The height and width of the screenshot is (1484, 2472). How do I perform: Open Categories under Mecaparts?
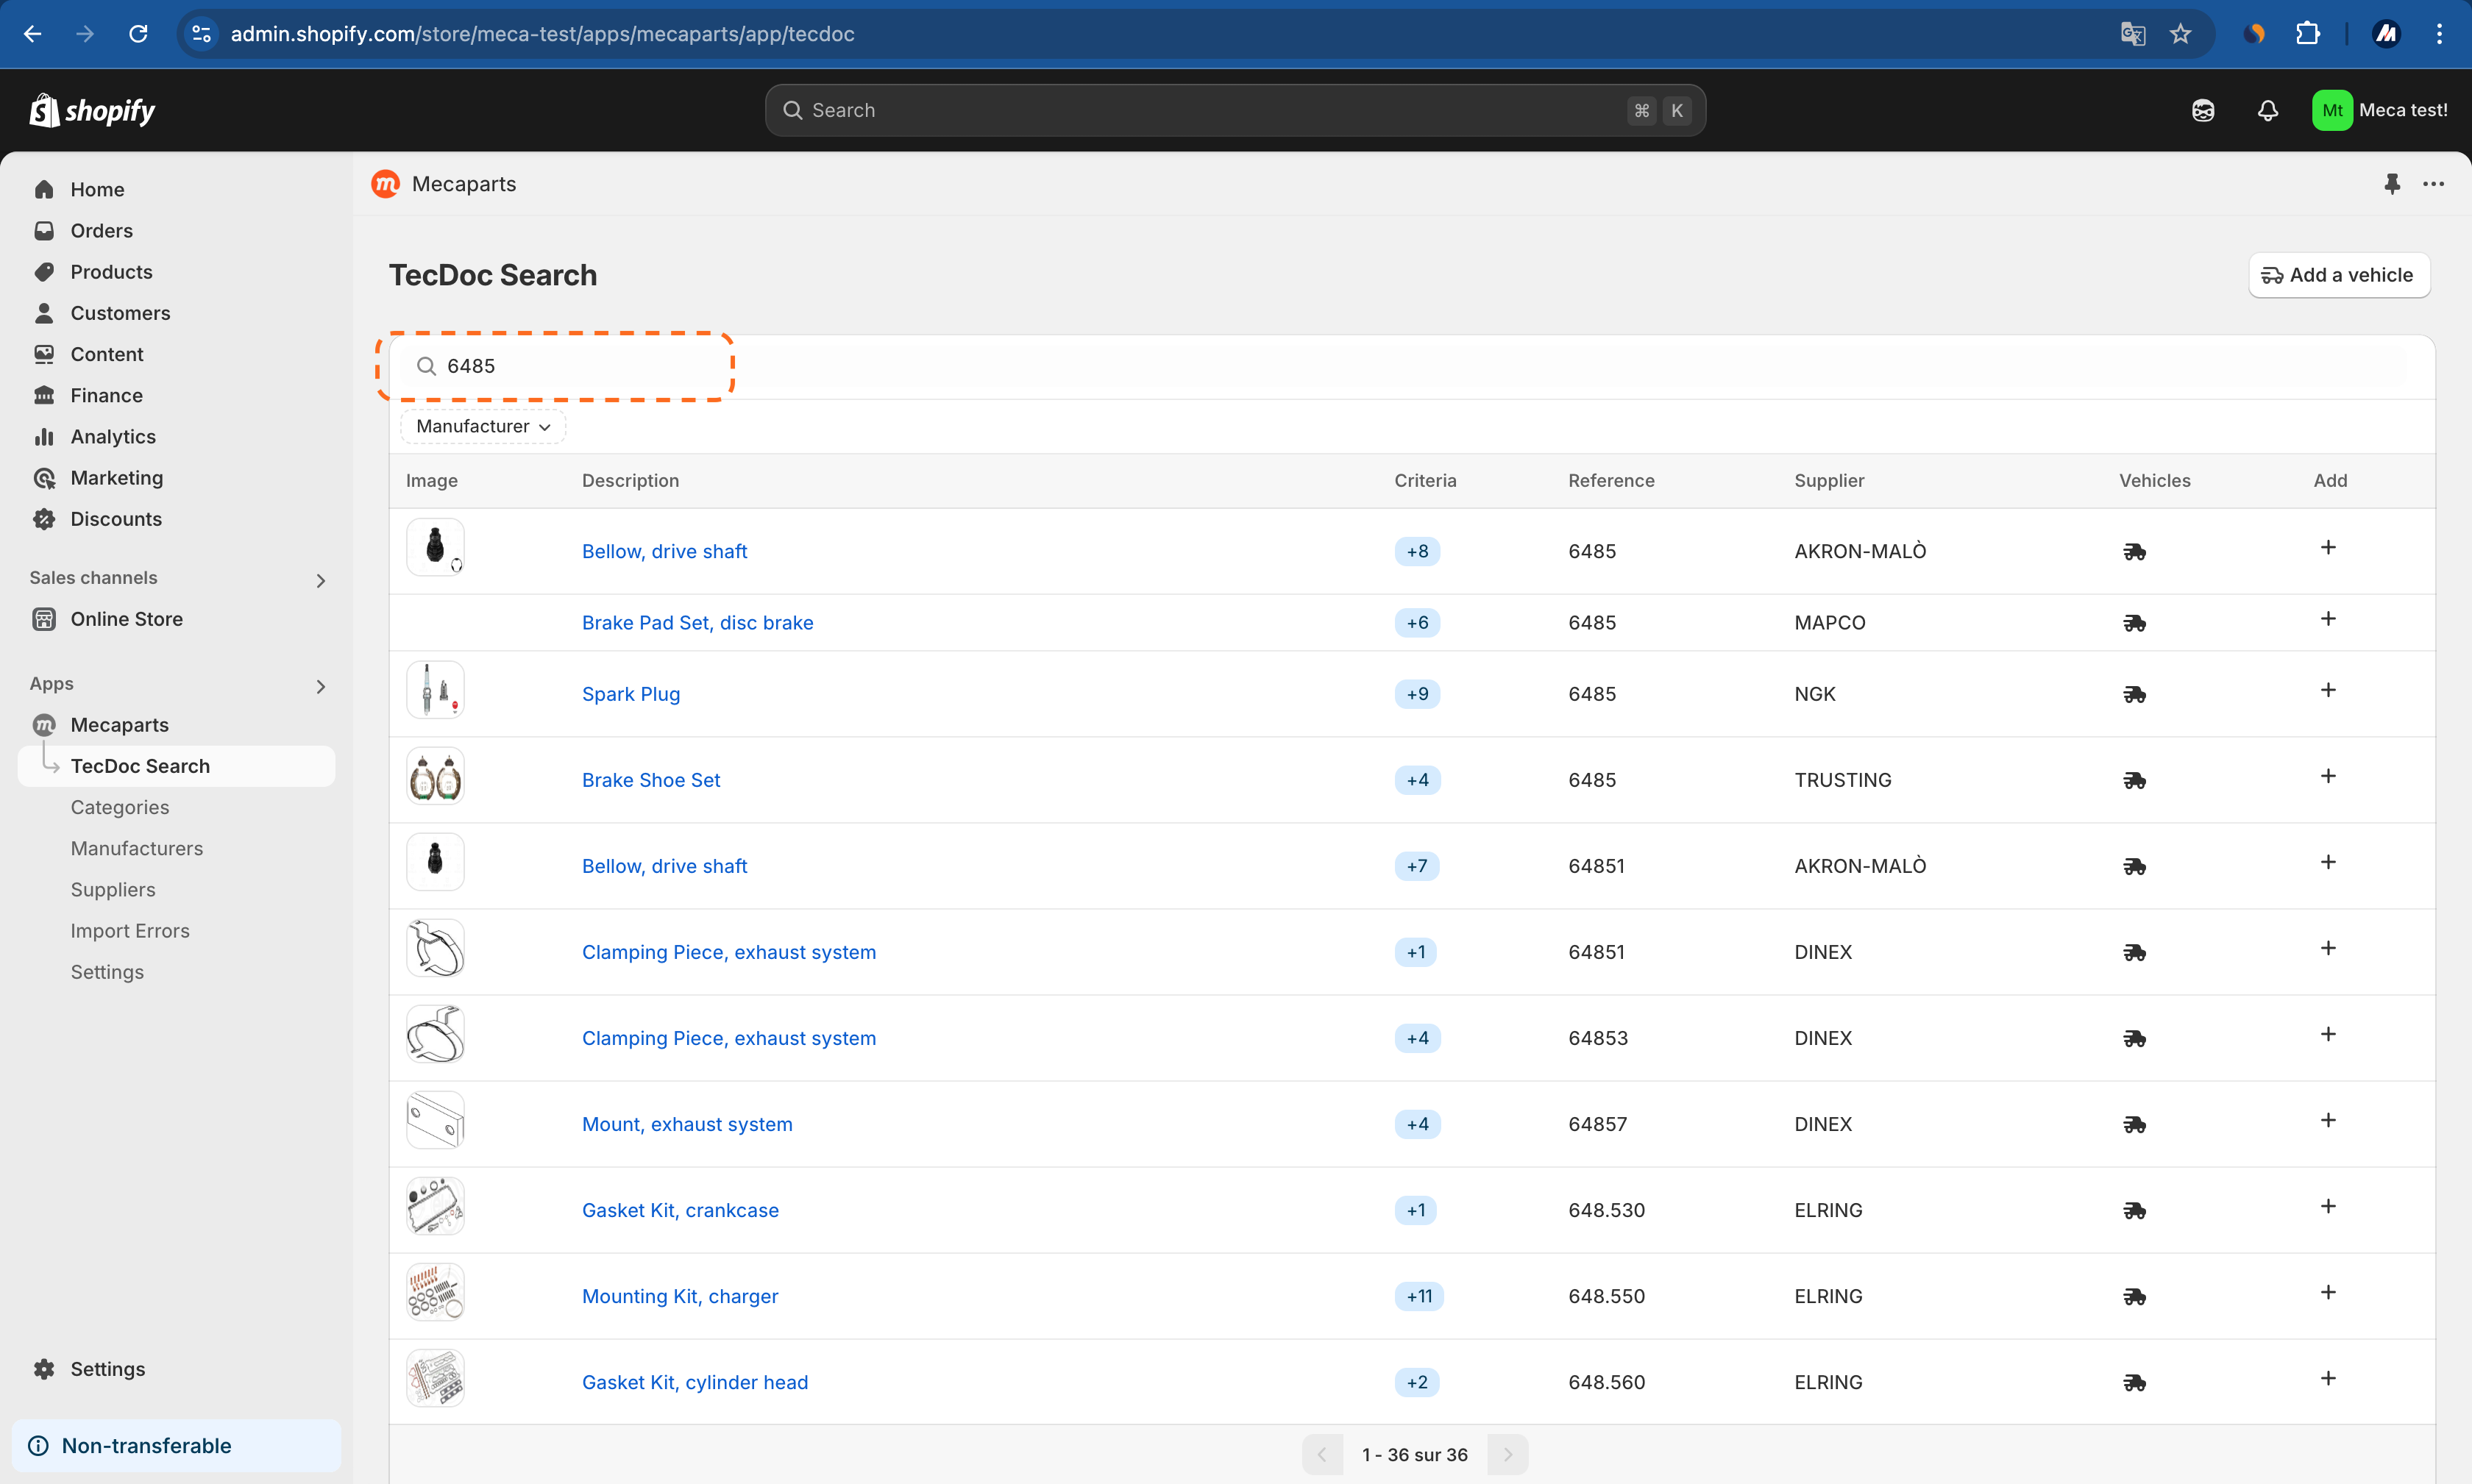click(x=120, y=807)
